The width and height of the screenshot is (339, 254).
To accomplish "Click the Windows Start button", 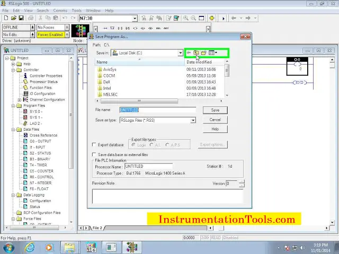I will [8, 248].
